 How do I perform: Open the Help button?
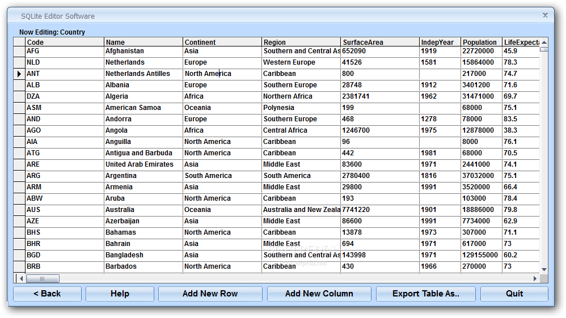(120, 294)
